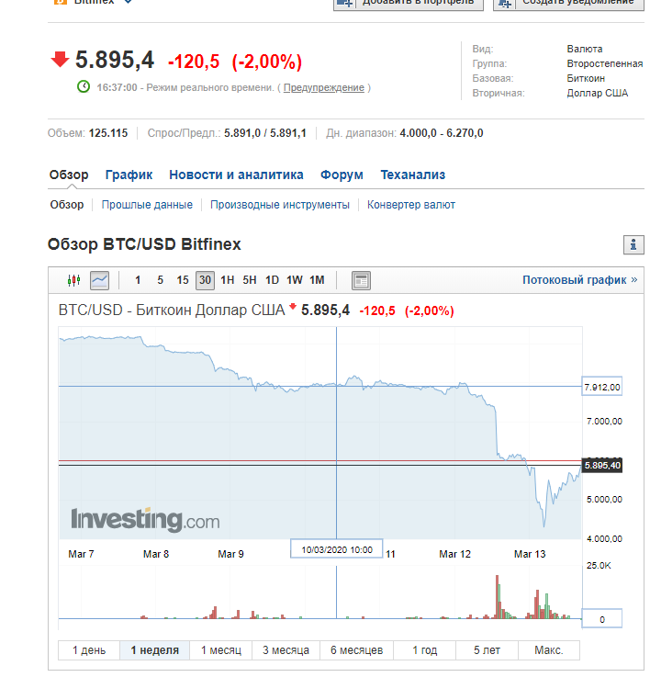Go to the Новости и аналитика tab
The width and height of the screenshot is (650, 677).
tap(236, 175)
